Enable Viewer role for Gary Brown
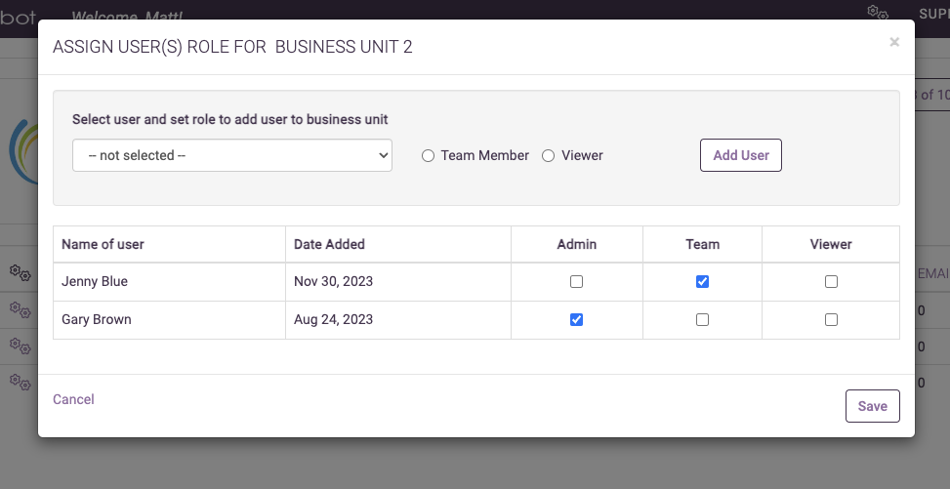The image size is (950, 489). coord(831,319)
